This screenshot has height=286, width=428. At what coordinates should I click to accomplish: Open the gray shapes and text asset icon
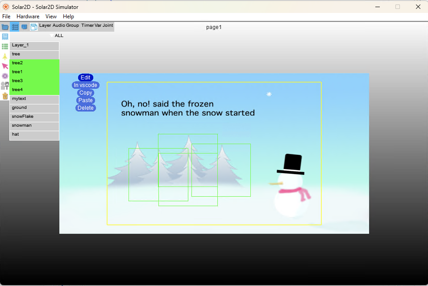point(5,86)
